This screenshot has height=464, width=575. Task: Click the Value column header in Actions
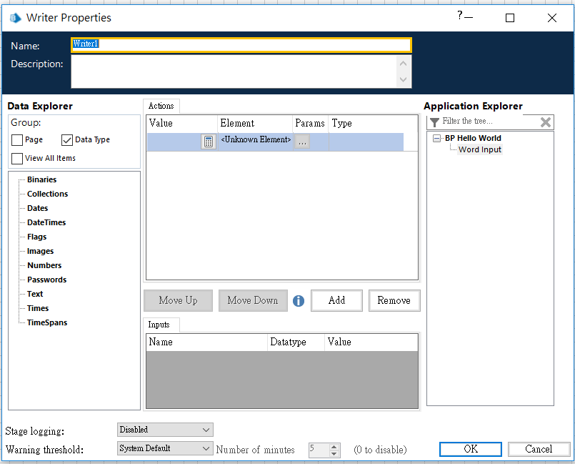(x=182, y=124)
